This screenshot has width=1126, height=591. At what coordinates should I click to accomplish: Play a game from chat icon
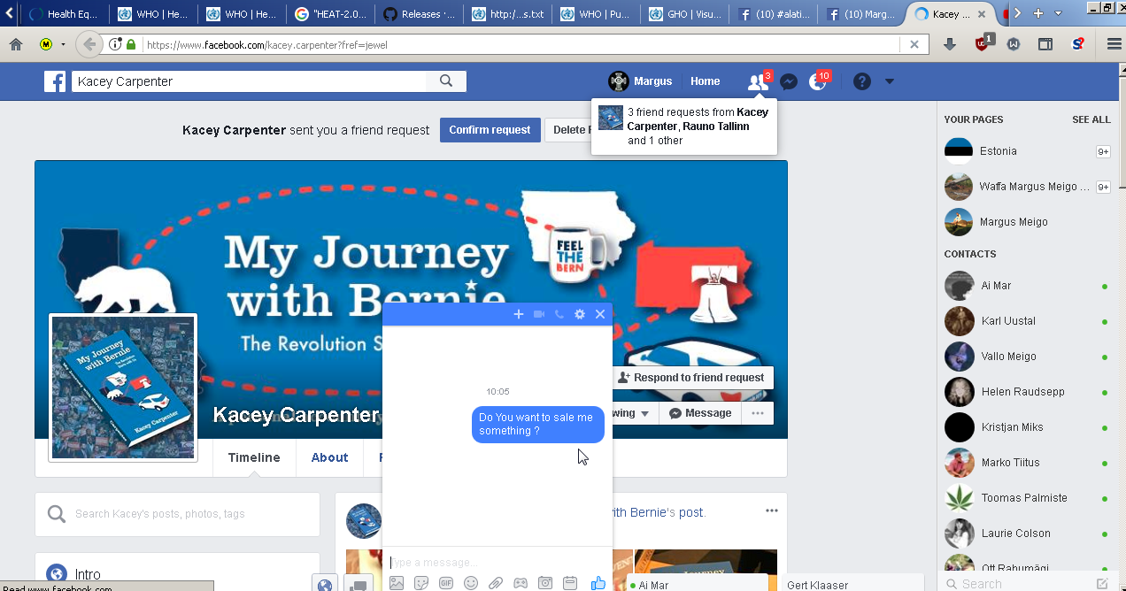coord(521,583)
